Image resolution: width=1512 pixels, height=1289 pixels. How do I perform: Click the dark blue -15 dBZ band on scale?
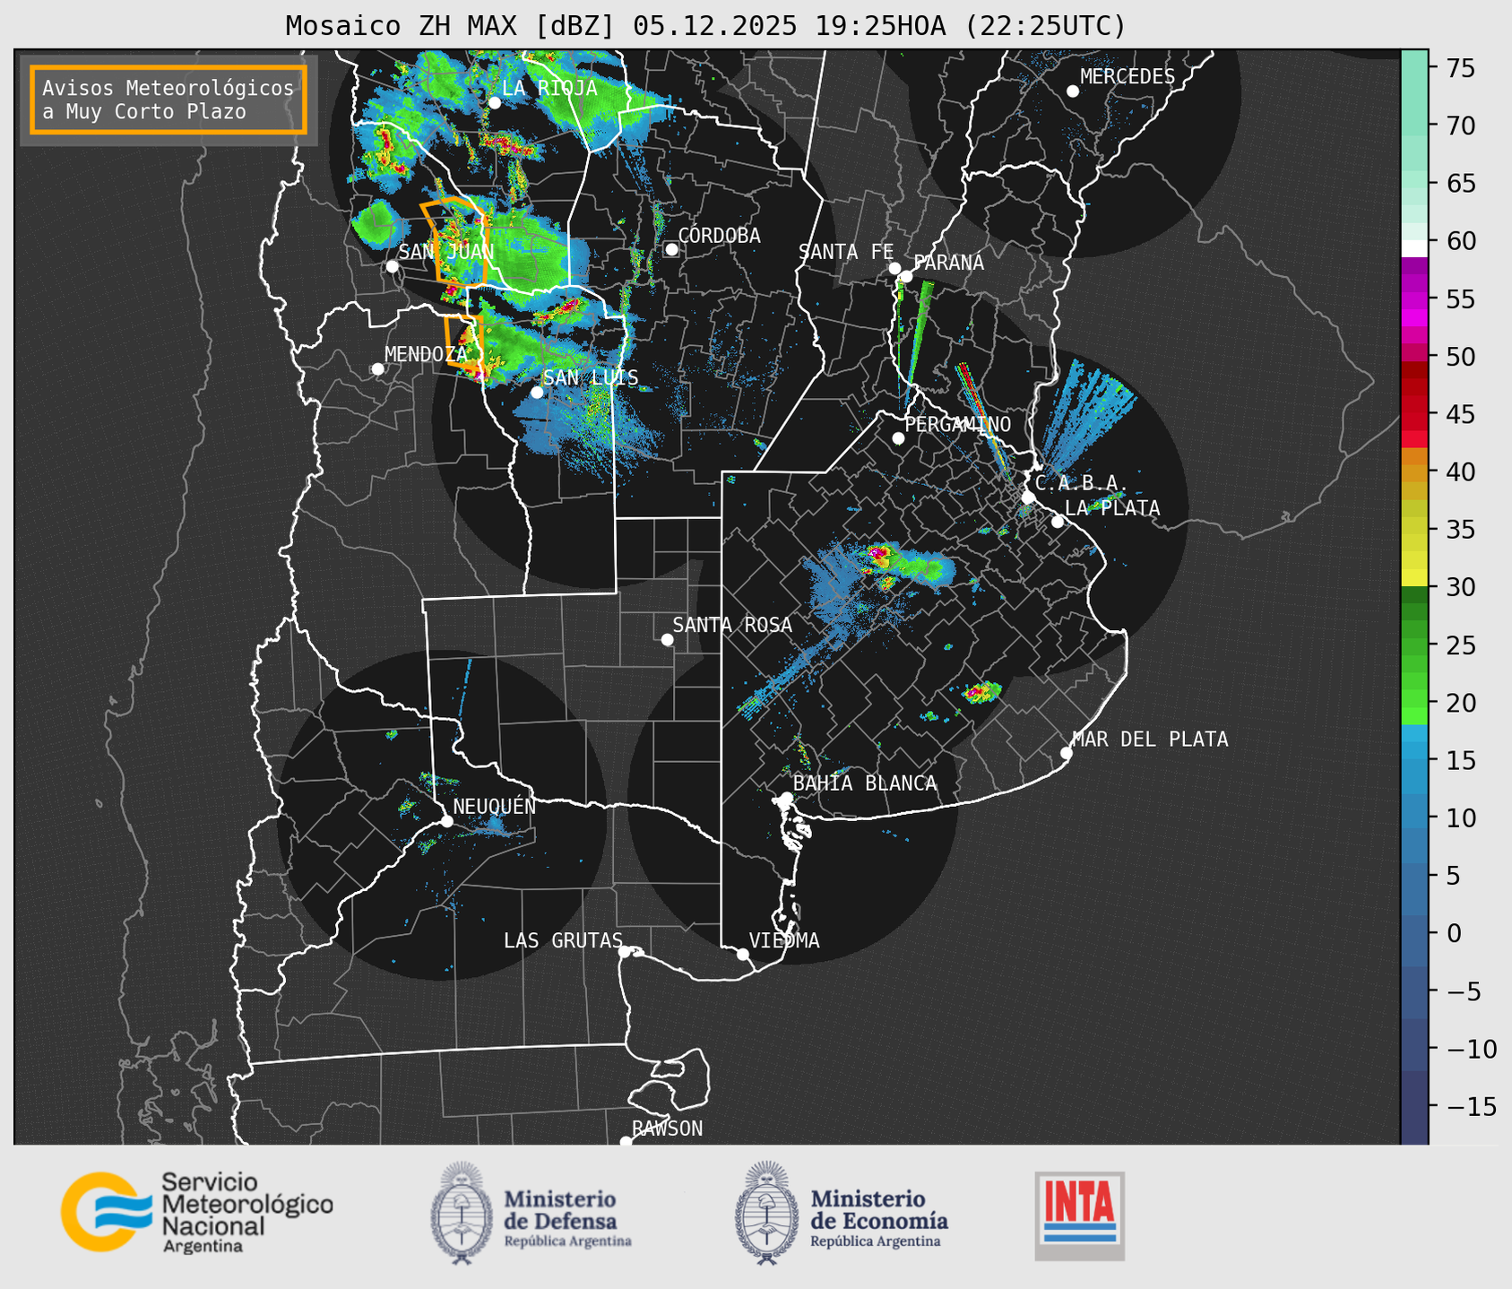tap(1413, 1106)
